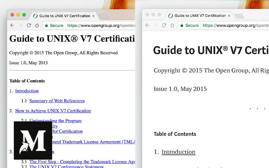Open The First Step - Completing the Trademark License link
Screen dimensions: 269x168
(x=82, y=162)
